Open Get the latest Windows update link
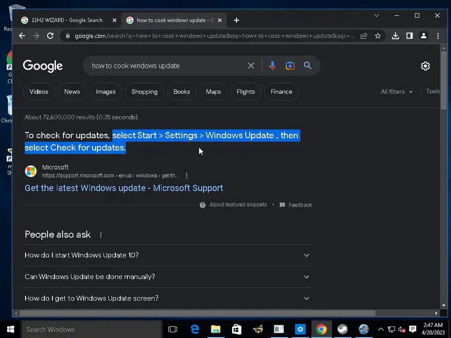Viewport: 451px width, 338px height. [124, 188]
